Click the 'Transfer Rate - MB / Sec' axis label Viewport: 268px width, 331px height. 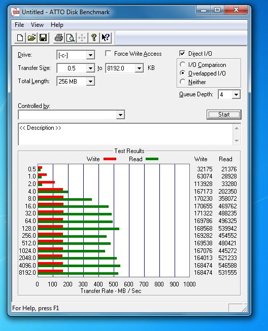pos(111,291)
